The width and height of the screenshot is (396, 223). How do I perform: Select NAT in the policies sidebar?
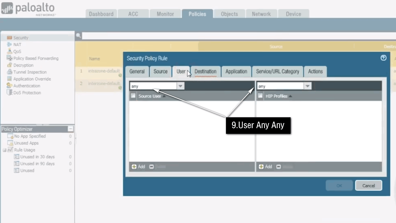point(17,44)
